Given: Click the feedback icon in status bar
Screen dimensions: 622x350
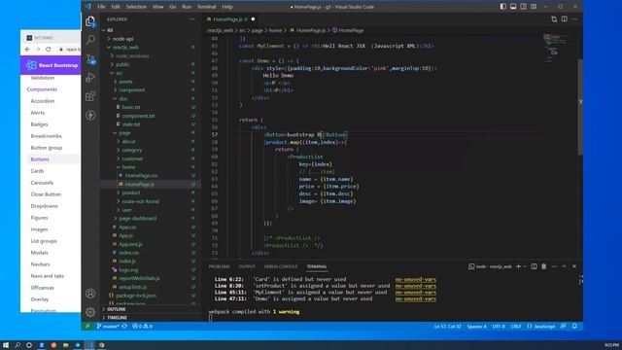Looking at the screenshot, I should coord(564,327).
